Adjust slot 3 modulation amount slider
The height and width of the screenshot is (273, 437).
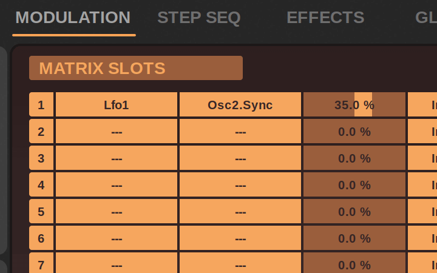tap(354, 158)
